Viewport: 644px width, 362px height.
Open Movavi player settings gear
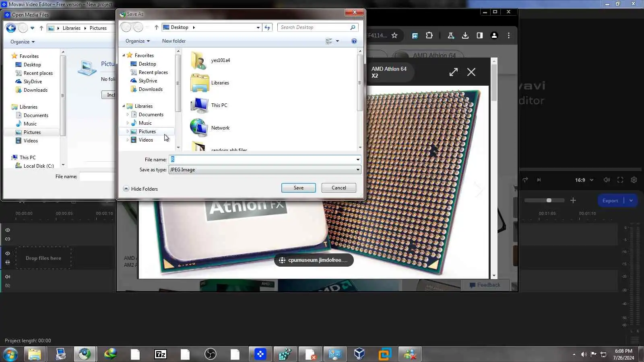(634, 180)
